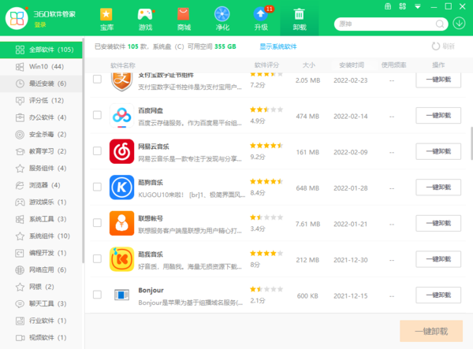Check the box next to 联想帐号
Image resolution: width=473 pixels, height=349 pixels.
(97, 223)
